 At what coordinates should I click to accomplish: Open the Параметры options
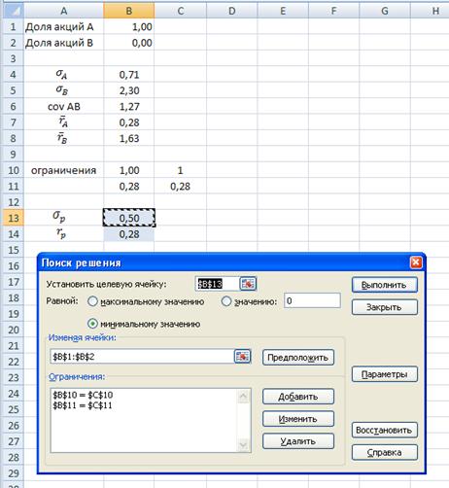point(385,374)
